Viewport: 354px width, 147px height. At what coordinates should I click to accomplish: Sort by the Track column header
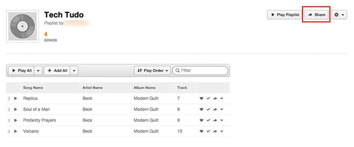[182, 88]
